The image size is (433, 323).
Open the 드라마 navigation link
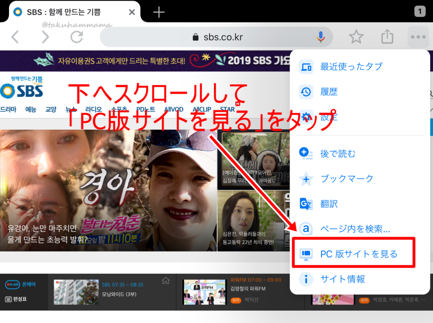point(8,109)
